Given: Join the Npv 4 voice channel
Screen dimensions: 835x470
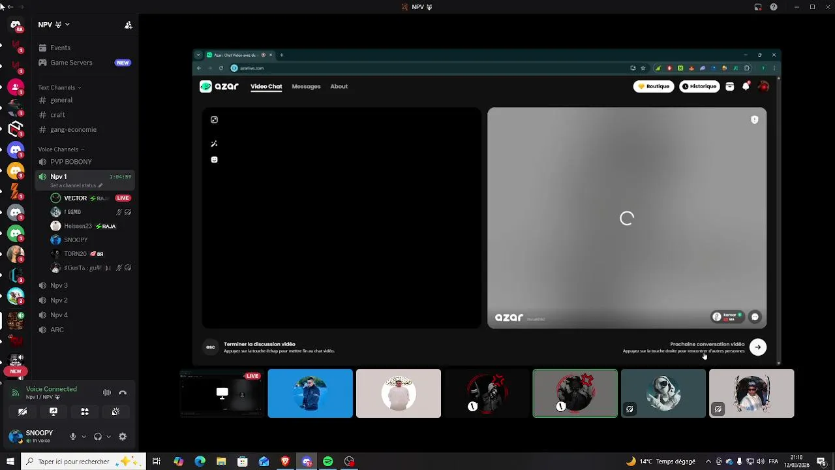Looking at the screenshot, I should [85, 315].
